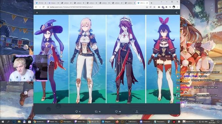Viewport: 222px width, 124px height.
Task: Reload the page in Chrome
Action: [43, 7]
